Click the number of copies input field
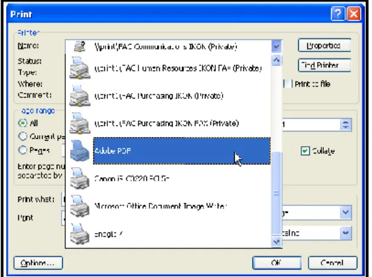The image size is (372, 277). [311, 125]
